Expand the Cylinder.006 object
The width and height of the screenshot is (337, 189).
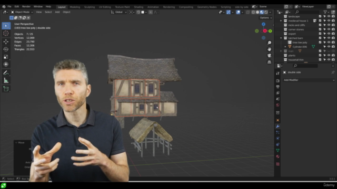285,47
